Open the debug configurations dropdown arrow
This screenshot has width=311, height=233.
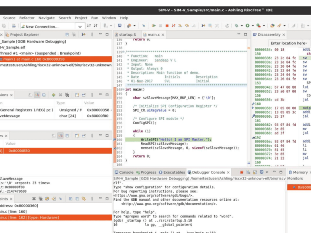tap(135, 26)
